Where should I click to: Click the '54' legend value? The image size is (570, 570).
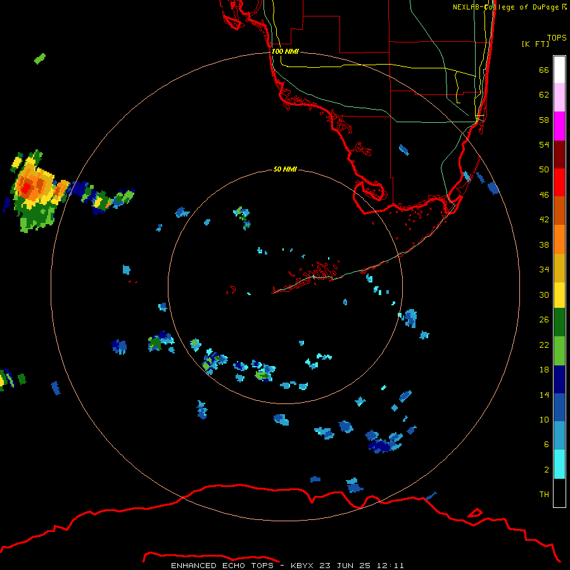coord(544,144)
